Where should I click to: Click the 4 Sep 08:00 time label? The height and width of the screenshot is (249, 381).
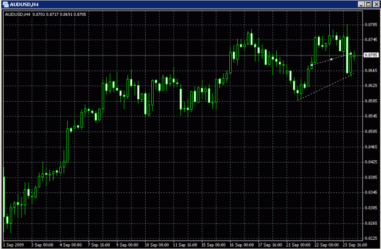(x=71, y=245)
